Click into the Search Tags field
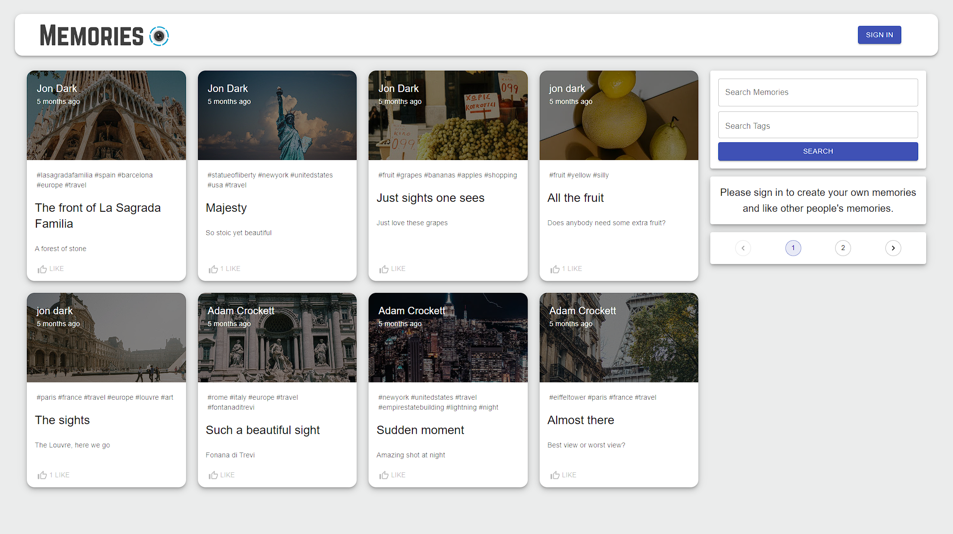The width and height of the screenshot is (953, 534). pyautogui.click(x=818, y=126)
